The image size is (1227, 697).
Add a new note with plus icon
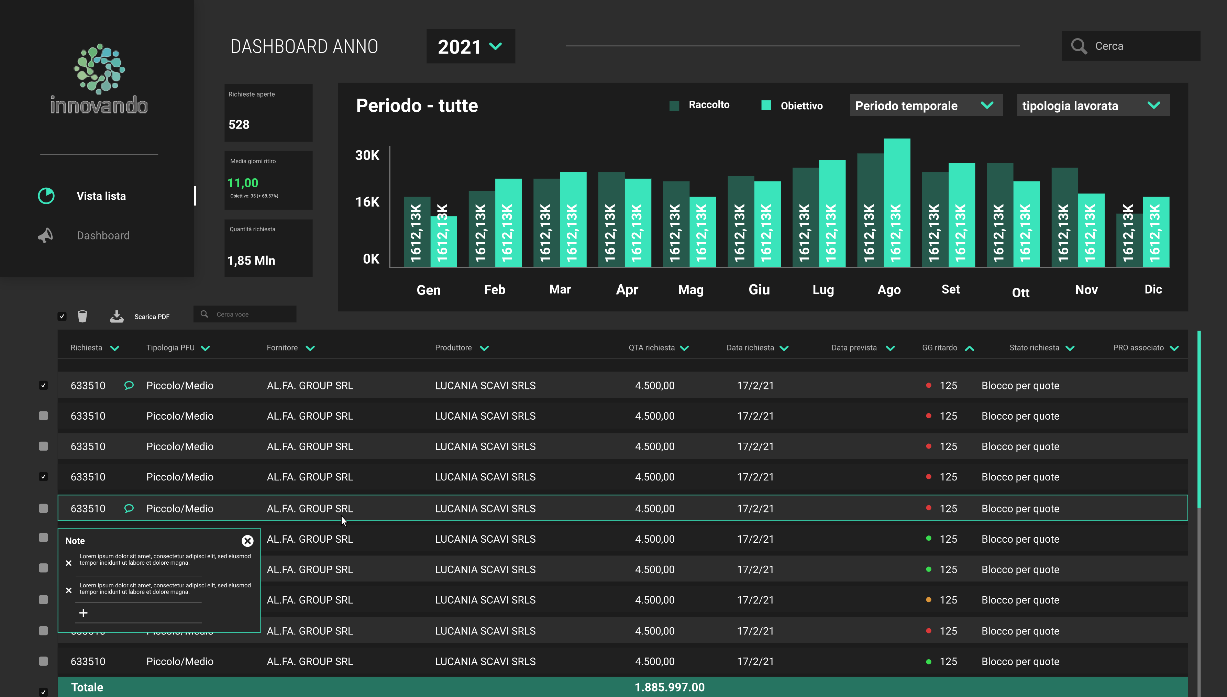[x=83, y=613]
